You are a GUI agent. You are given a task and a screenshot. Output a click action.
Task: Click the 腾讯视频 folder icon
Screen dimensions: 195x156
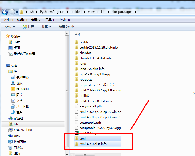(13, 89)
